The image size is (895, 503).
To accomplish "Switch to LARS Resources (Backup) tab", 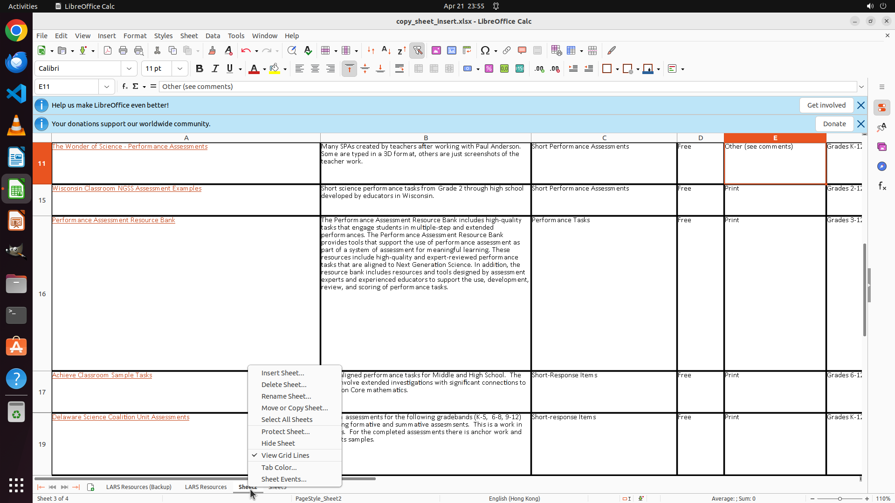I will point(138,487).
